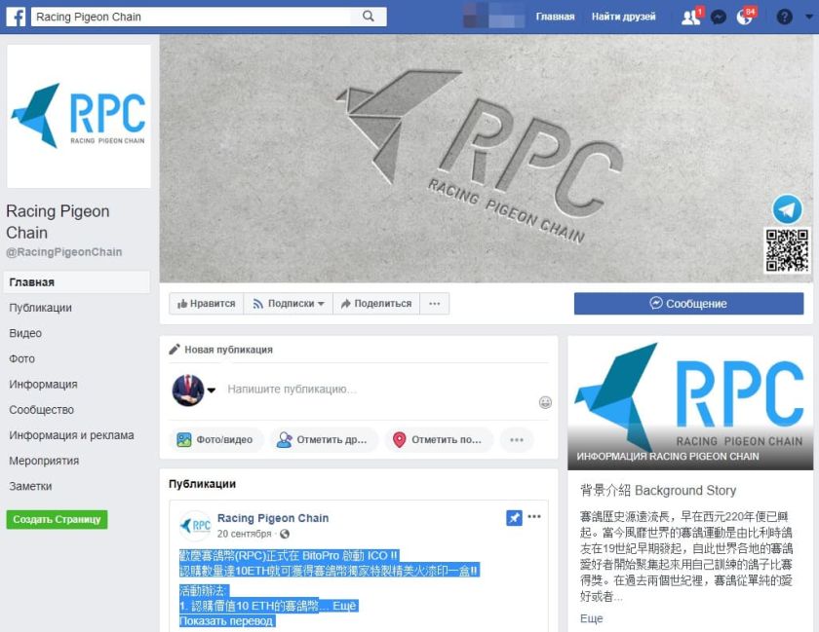The image size is (819, 632).
Task: Select the Главная tab in left sidebar
Action: [77, 282]
